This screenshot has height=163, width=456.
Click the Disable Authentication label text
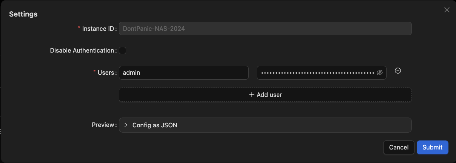point(82,50)
